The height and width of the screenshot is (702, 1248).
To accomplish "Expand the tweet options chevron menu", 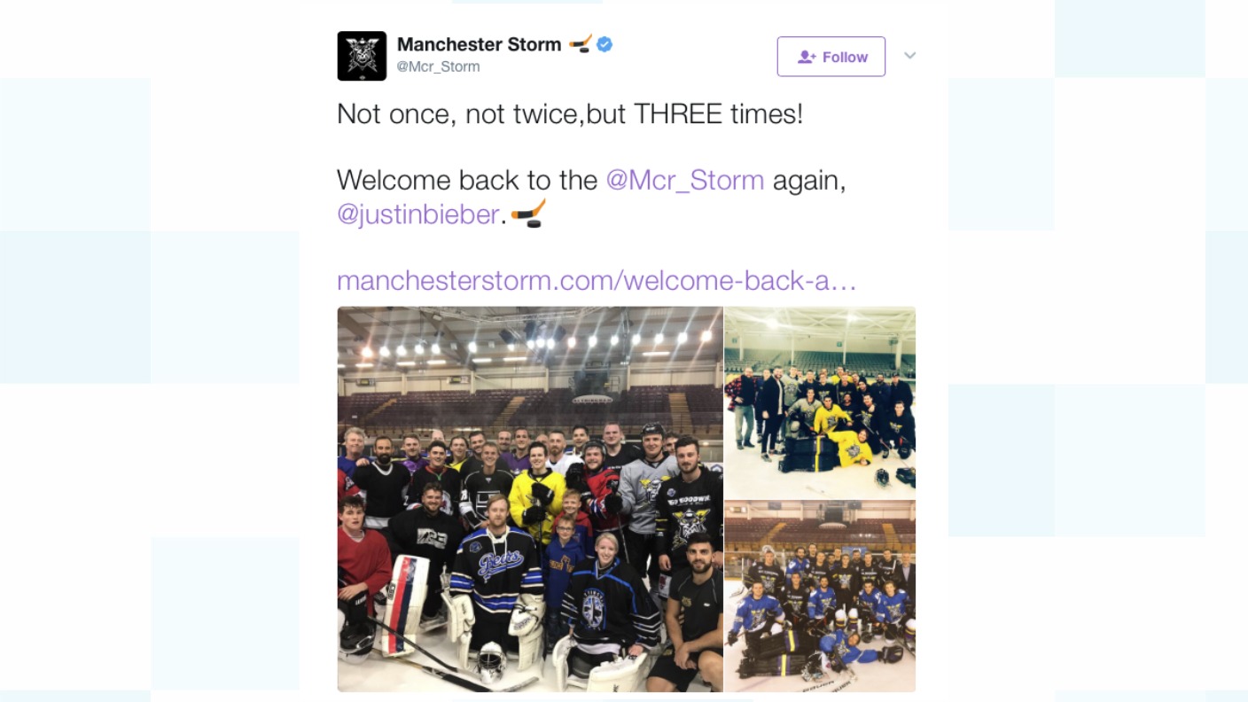I will click(909, 56).
